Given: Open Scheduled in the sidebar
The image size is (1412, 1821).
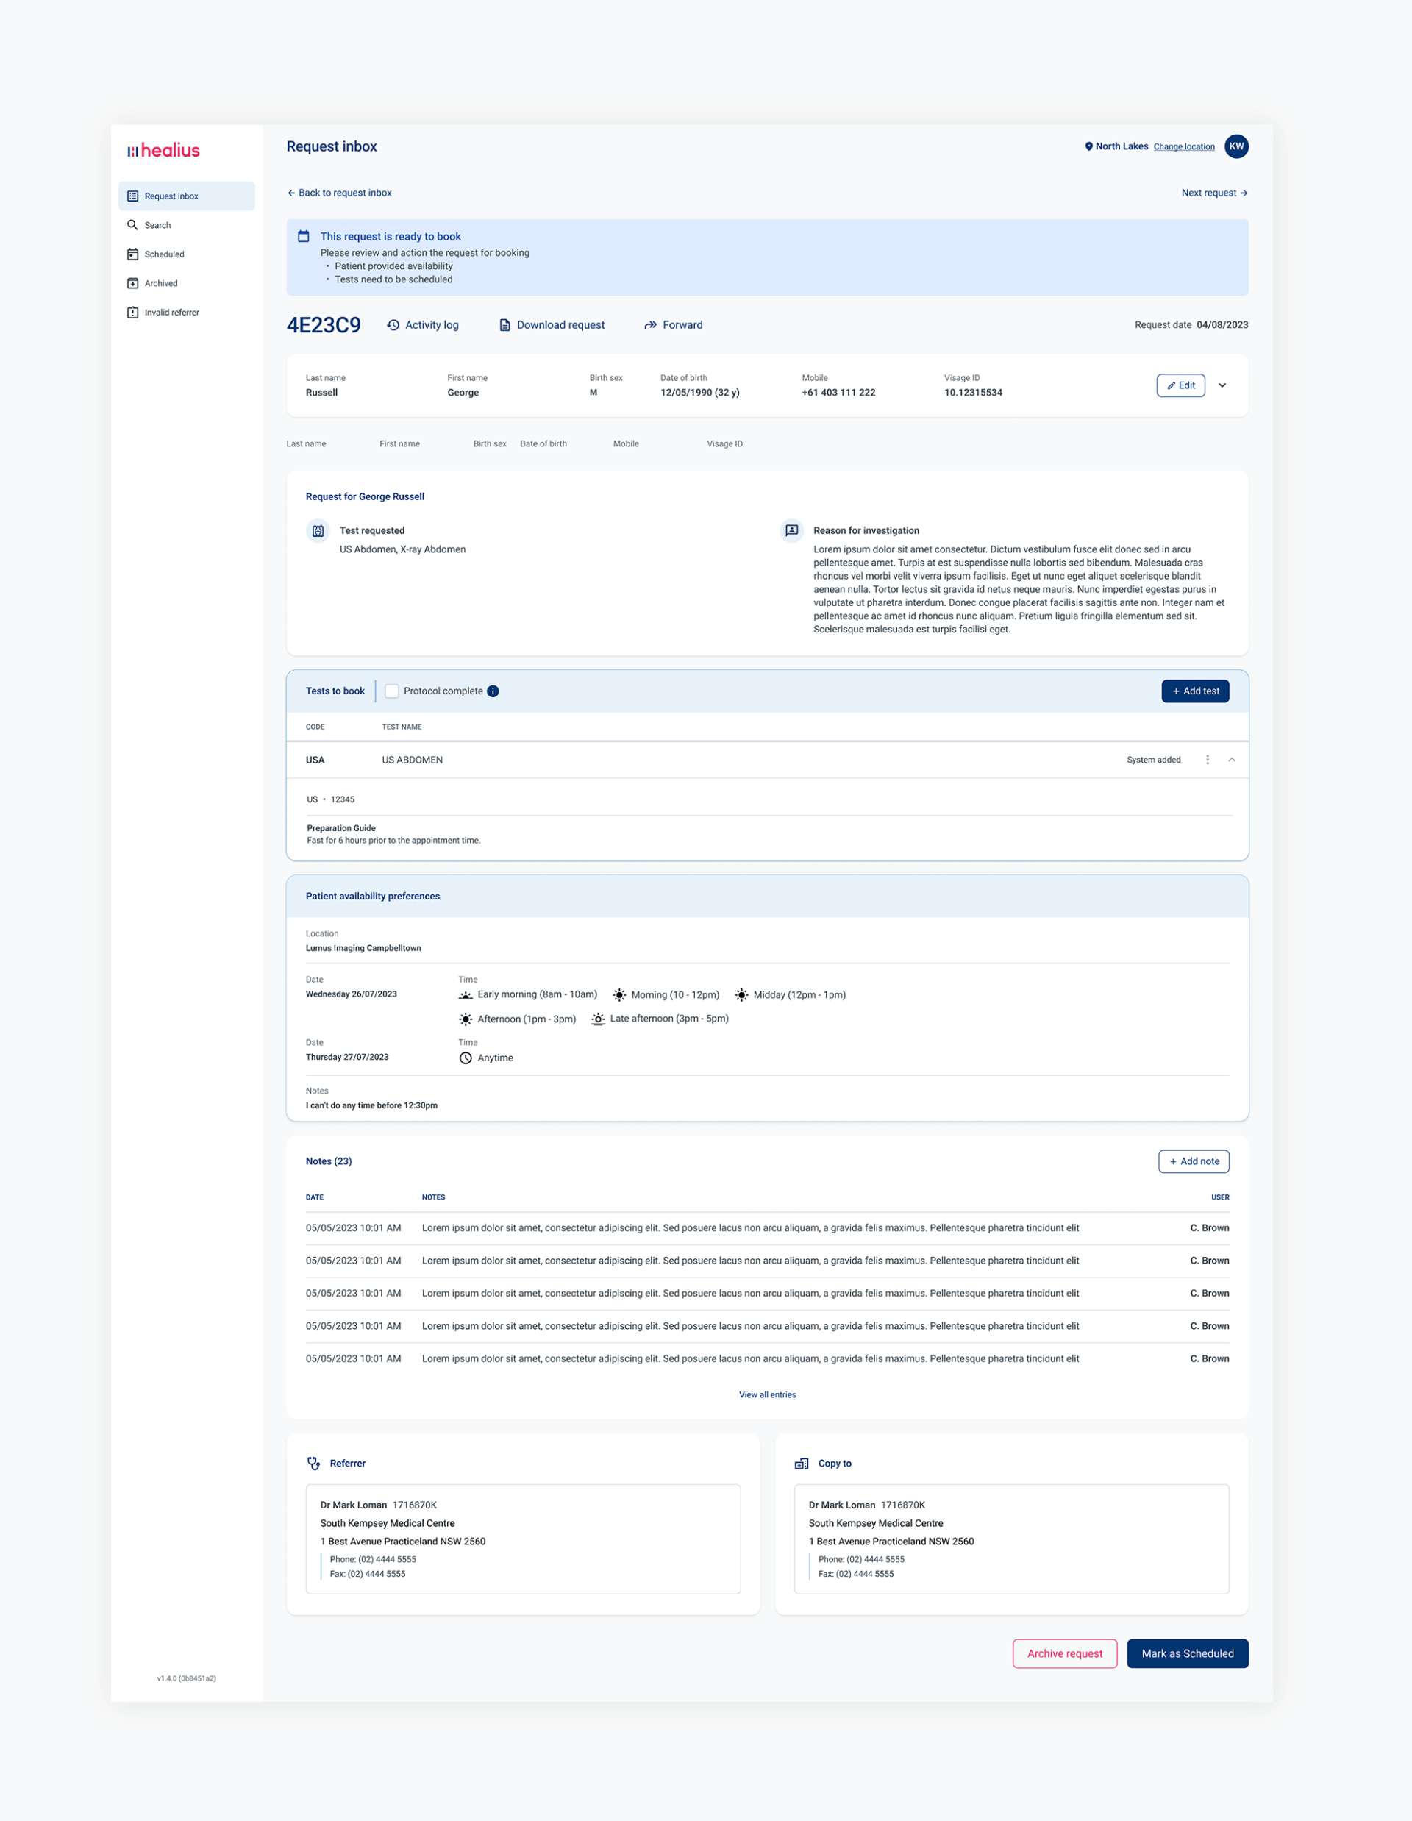Looking at the screenshot, I should [187, 254].
